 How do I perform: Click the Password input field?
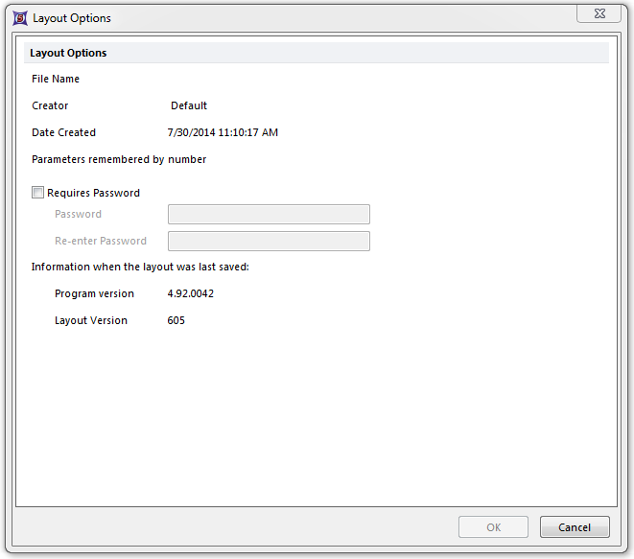pos(269,214)
